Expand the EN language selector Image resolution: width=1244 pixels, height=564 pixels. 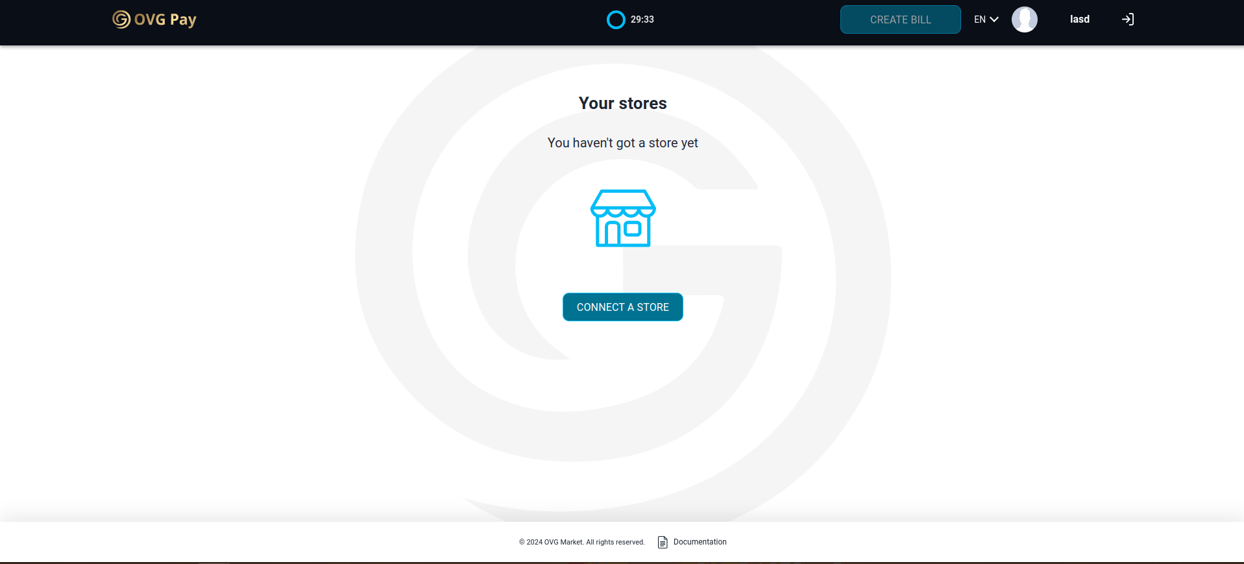986,19
